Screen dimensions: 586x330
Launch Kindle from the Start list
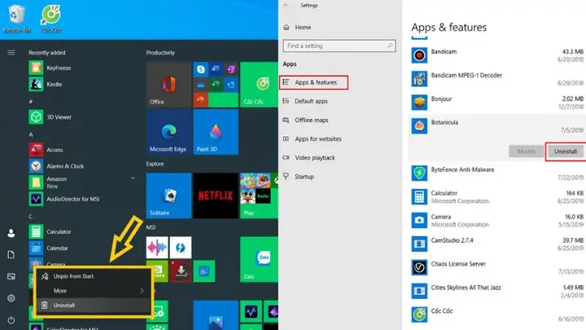tap(46, 84)
